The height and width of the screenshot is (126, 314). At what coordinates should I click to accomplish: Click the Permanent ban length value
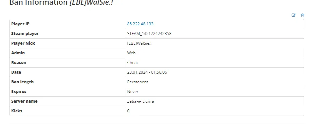(x=138, y=82)
